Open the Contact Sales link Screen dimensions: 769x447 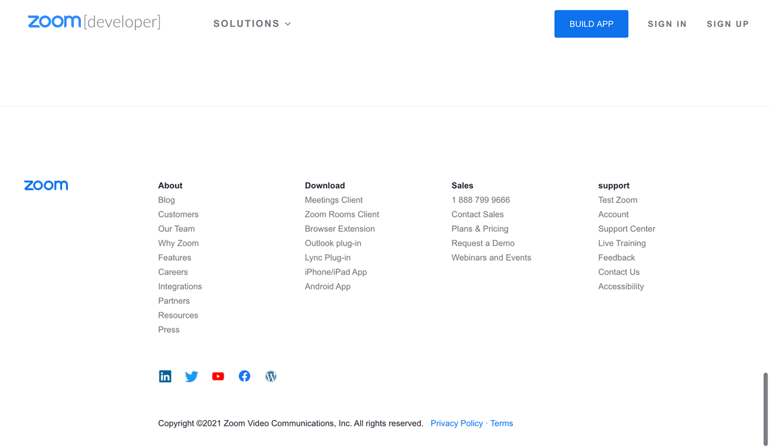point(477,215)
